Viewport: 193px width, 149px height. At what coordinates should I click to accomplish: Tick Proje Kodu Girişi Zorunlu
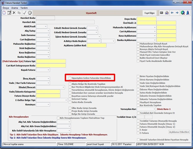coord(70,111)
